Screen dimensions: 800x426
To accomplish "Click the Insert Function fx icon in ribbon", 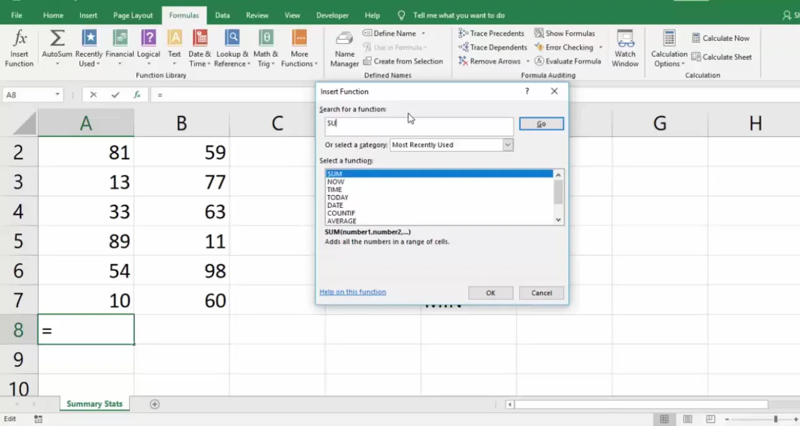I will tap(19, 48).
